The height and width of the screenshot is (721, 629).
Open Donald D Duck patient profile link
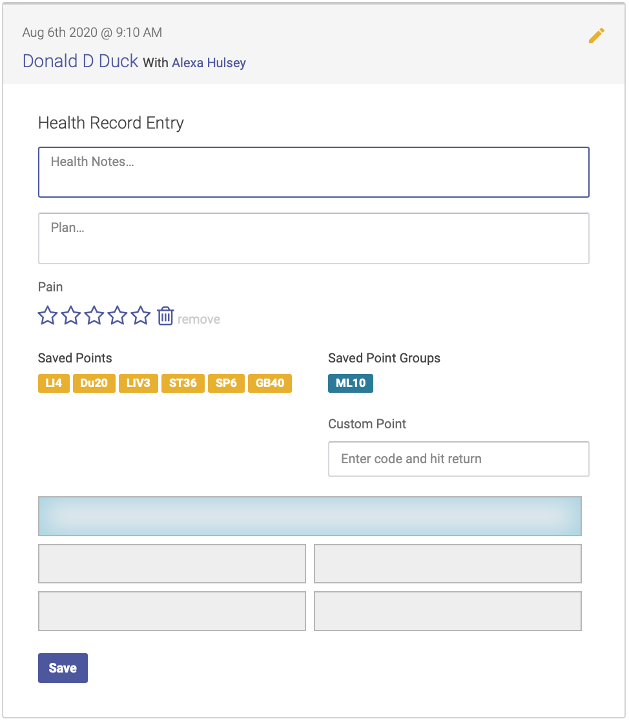[81, 61]
